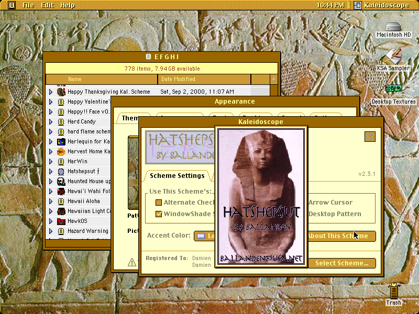Expand the Harlequin for Kal disclosure triangle
This screenshot has width=419, height=314.
pos(51,141)
